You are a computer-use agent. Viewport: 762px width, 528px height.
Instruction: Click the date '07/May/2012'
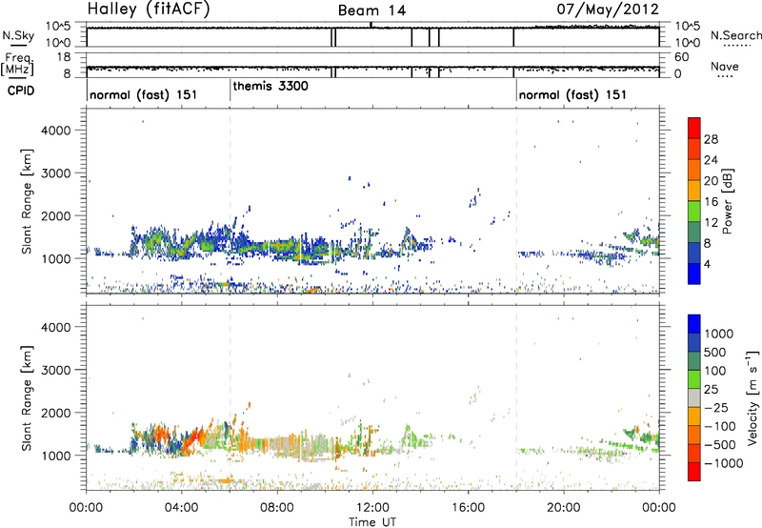click(x=608, y=9)
